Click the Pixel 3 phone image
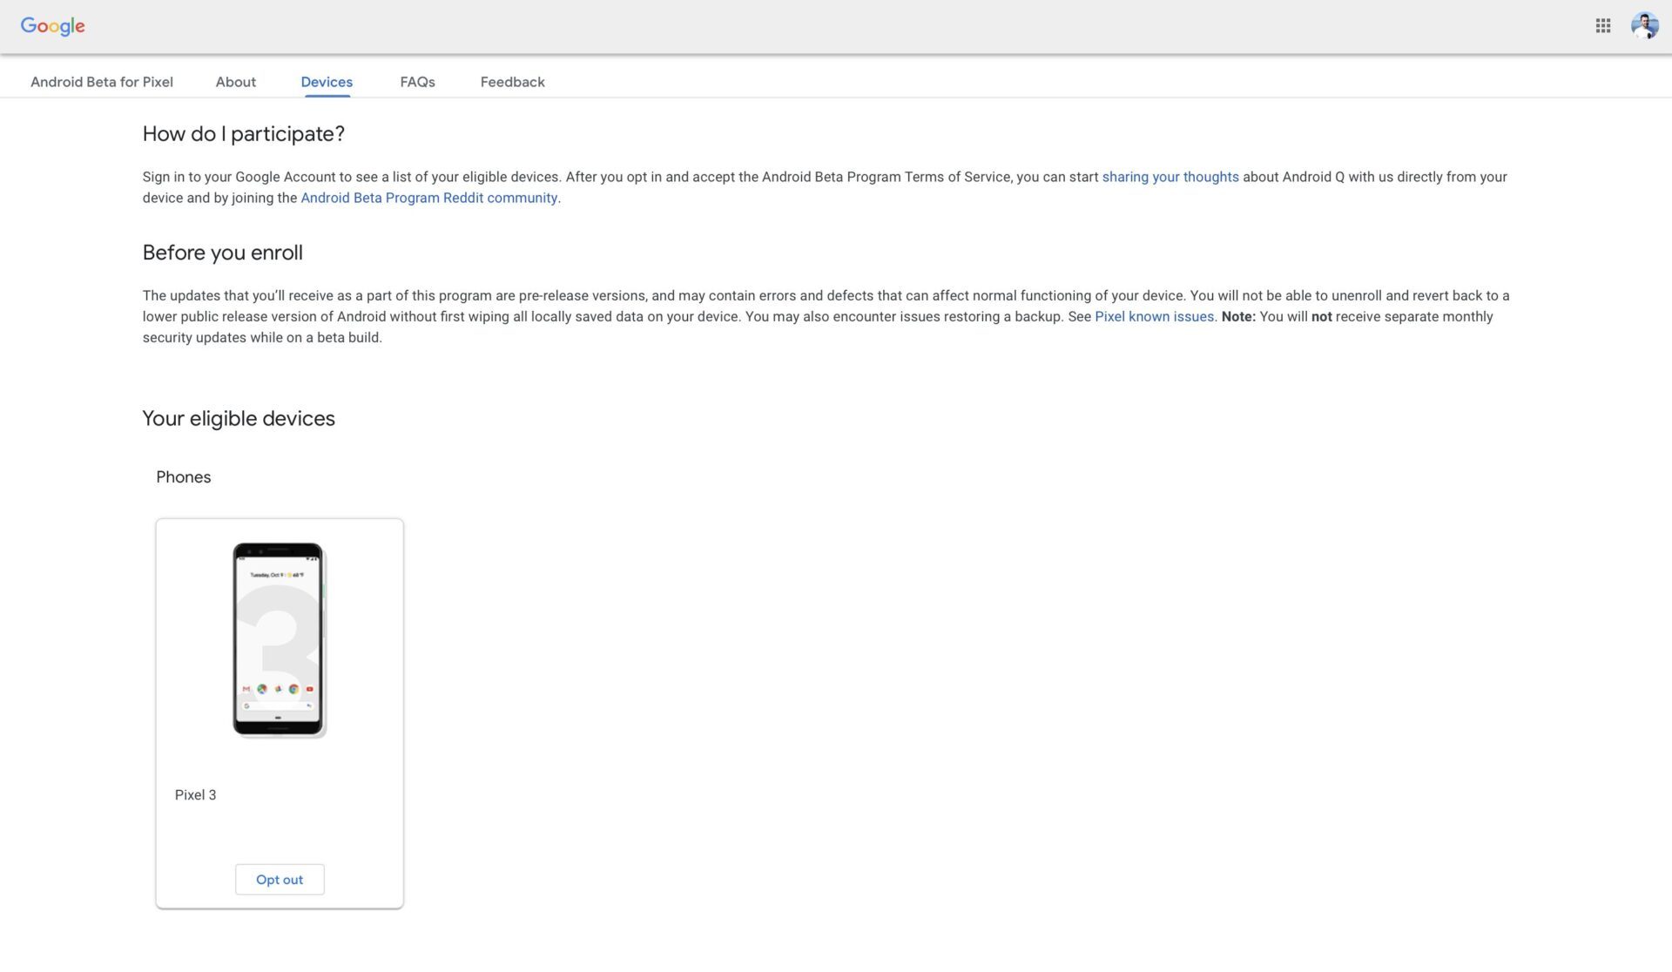This screenshot has height=972, width=1672. point(280,640)
